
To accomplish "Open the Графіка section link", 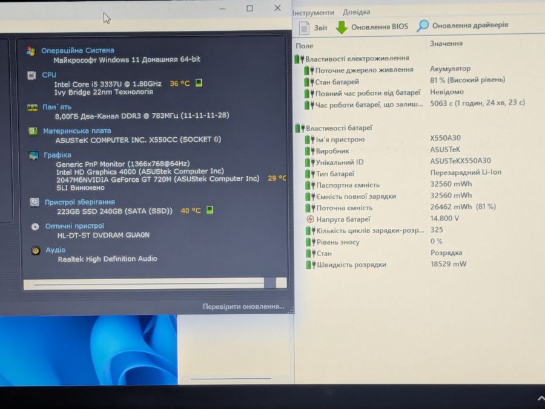I will pos(58,155).
